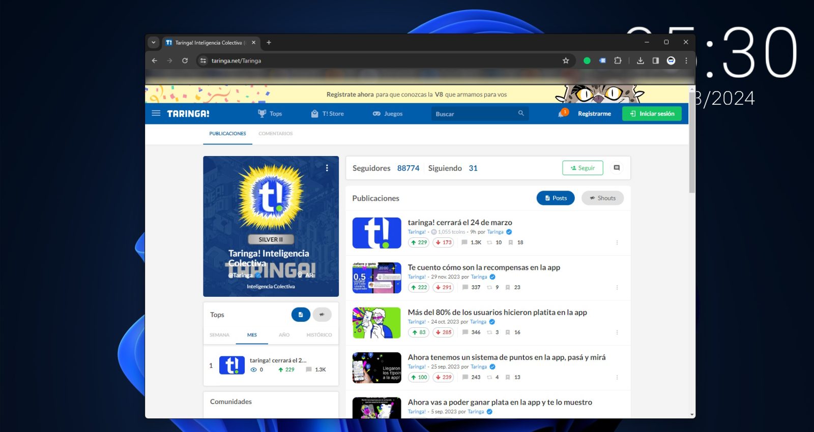Click the Seguir follow button
The height and width of the screenshot is (432, 814).
[x=583, y=168]
